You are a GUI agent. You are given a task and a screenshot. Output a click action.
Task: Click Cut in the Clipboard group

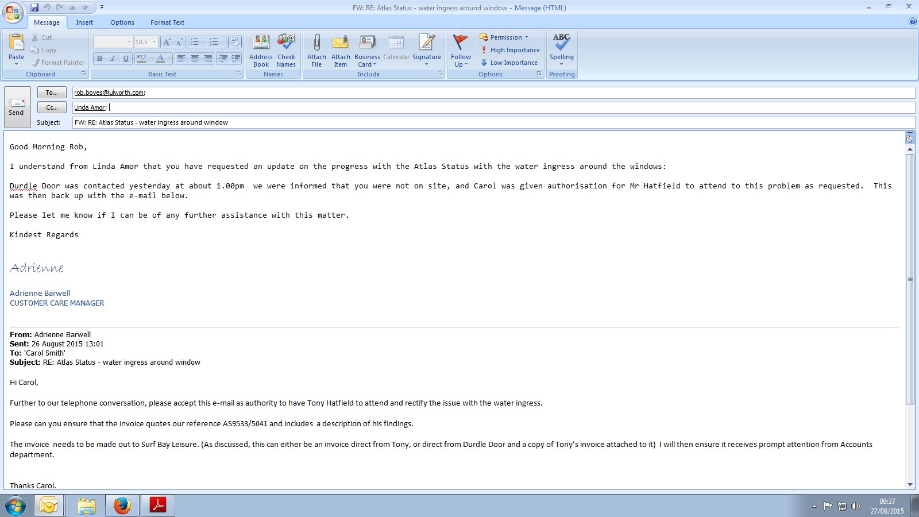tap(41, 37)
